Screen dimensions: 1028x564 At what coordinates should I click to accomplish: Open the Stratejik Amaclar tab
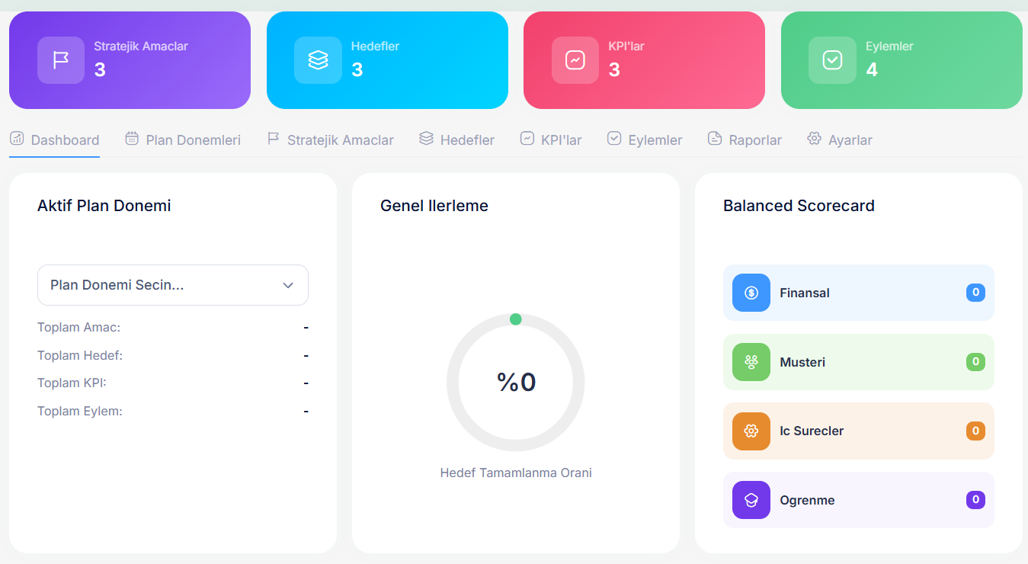(331, 140)
